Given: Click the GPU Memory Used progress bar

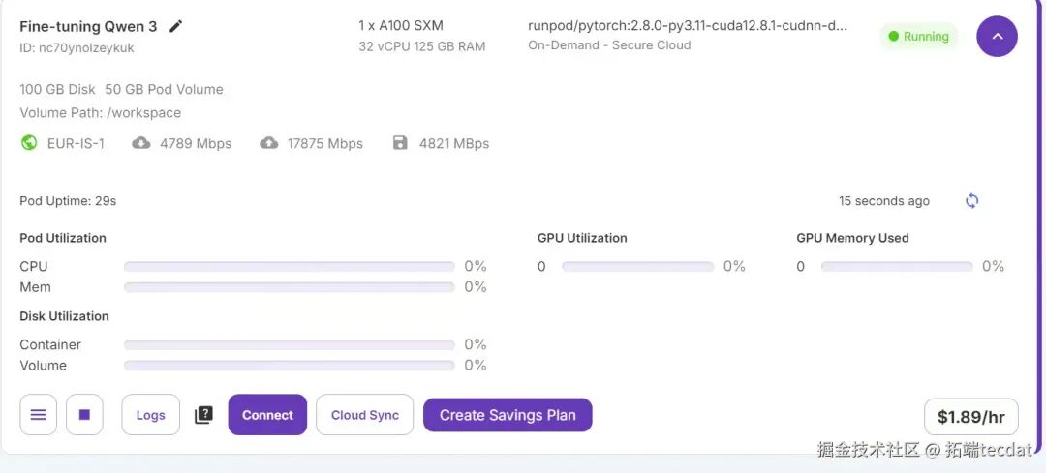Looking at the screenshot, I should [x=897, y=266].
